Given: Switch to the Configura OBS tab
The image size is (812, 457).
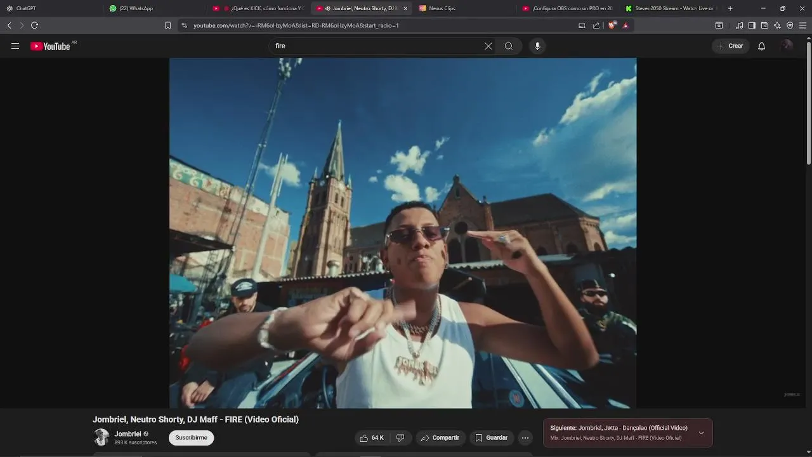Looking at the screenshot, I should point(568,8).
